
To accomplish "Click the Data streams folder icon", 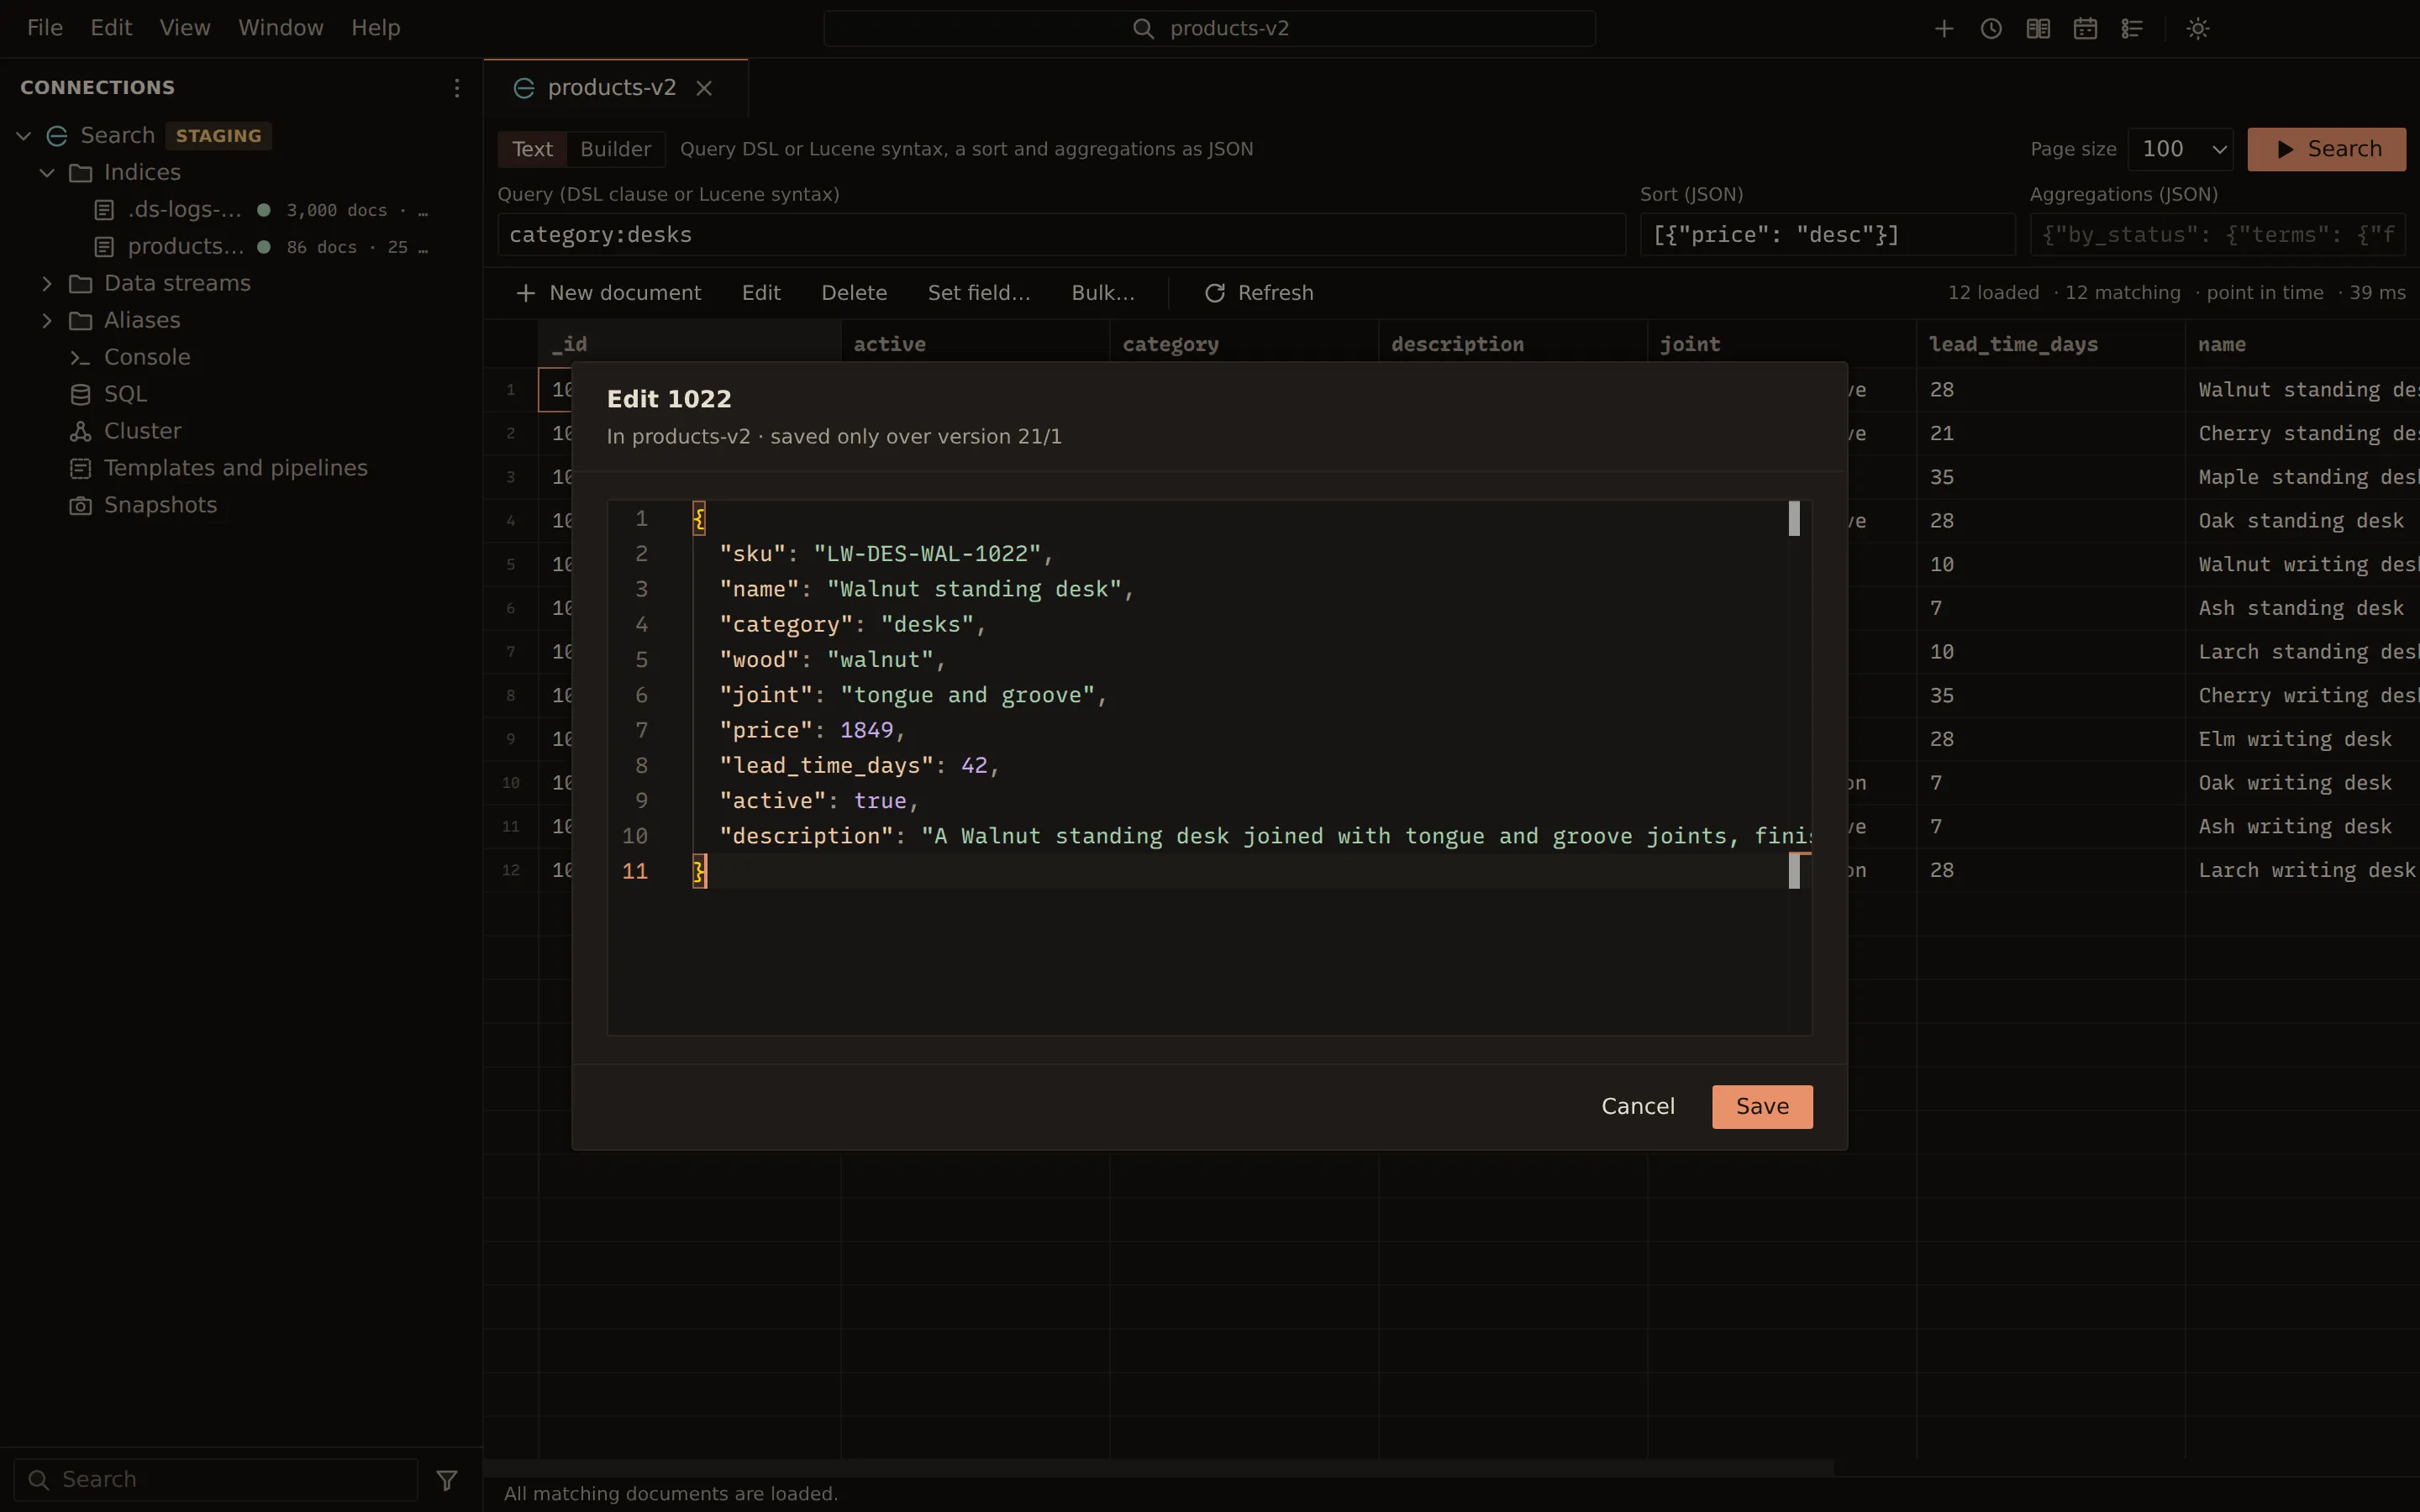I will tap(81, 284).
